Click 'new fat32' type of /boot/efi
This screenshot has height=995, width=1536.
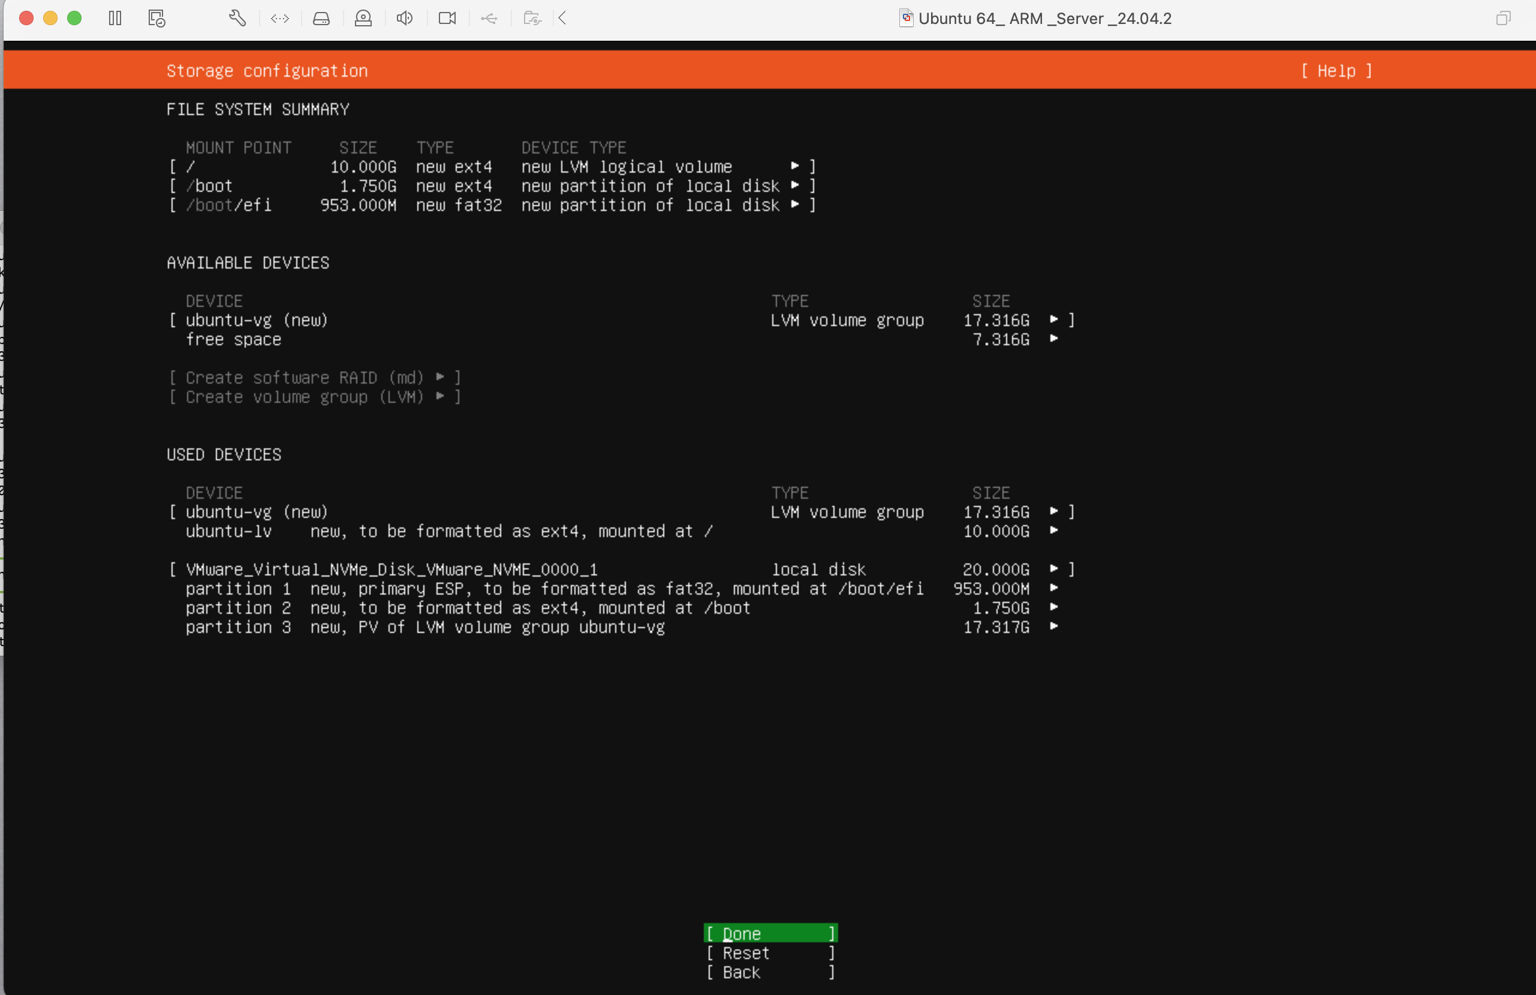pyautogui.click(x=459, y=205)
